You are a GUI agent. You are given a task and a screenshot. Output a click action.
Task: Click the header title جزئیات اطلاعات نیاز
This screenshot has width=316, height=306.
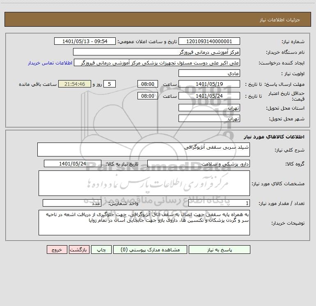pyautogui.click(x=280, y=20)
